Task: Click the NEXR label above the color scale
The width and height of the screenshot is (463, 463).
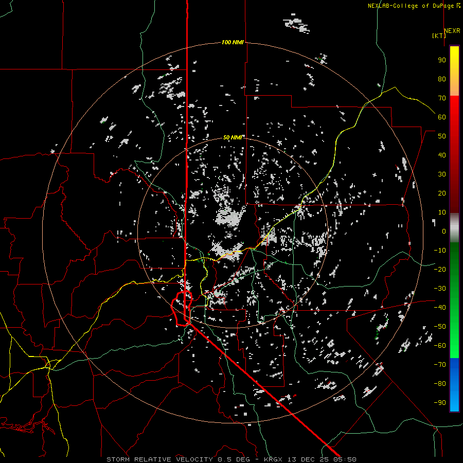Action: point(452,31)
